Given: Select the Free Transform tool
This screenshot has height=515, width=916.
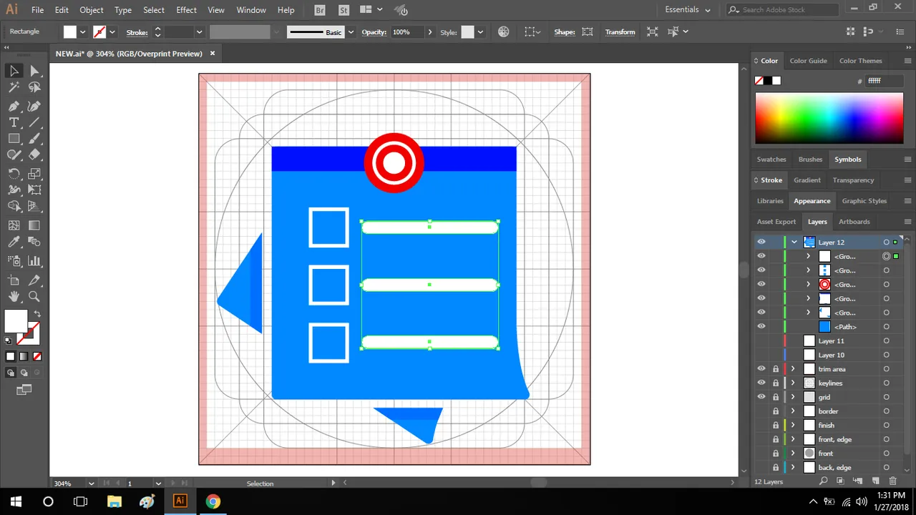Looking at the screenshot, I should click(x=34, y=190).
